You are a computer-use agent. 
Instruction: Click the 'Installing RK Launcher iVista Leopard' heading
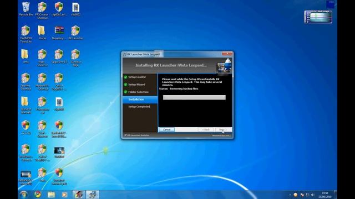tap(171, 65)
